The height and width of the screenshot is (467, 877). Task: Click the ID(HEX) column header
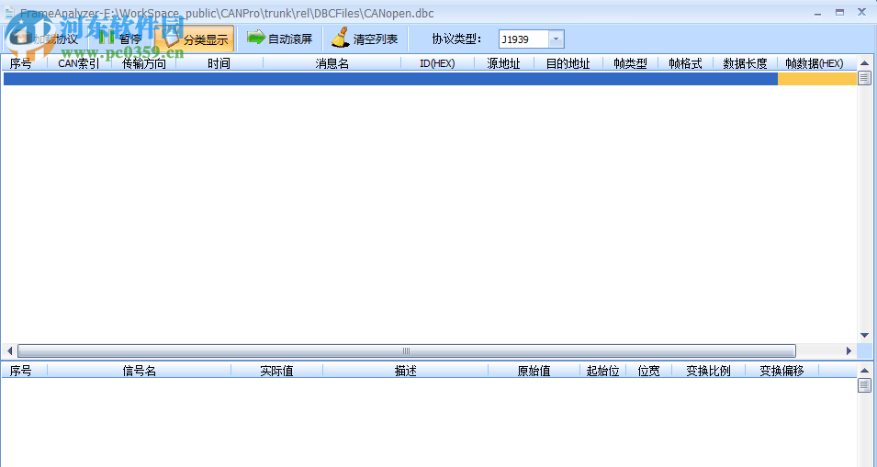point(437,63)
